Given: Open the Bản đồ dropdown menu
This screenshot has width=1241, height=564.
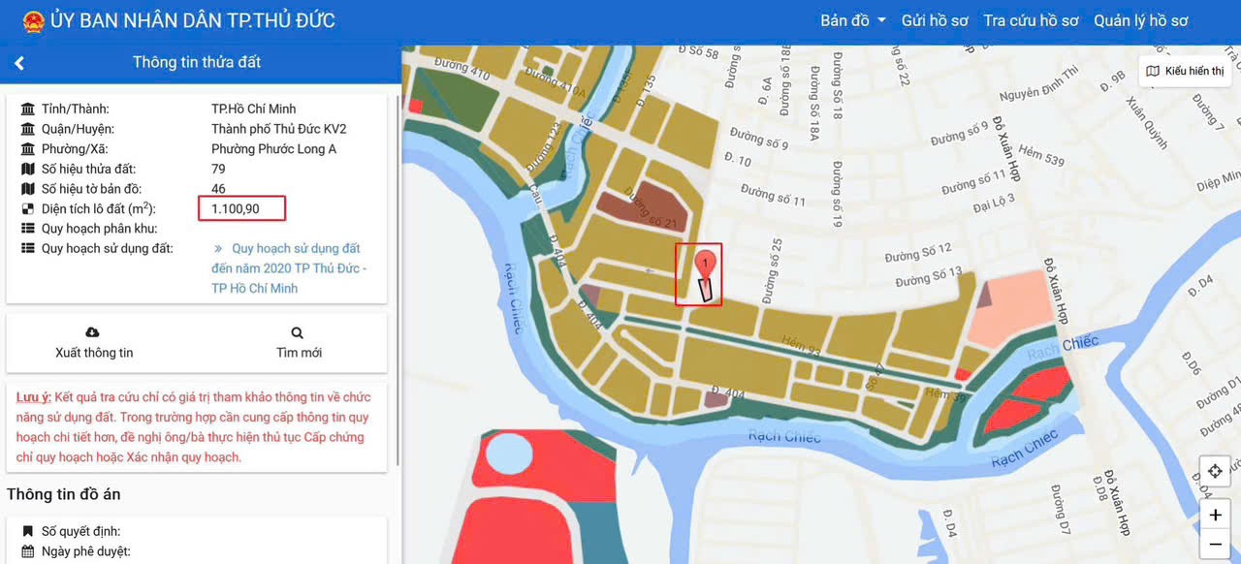Looking at the screenshot, I should (852, 21).
